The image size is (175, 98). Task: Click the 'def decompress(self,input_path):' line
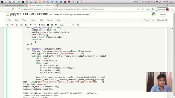pos(45,49)
